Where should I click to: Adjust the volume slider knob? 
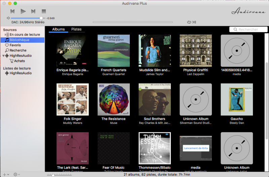click(41, 18)
